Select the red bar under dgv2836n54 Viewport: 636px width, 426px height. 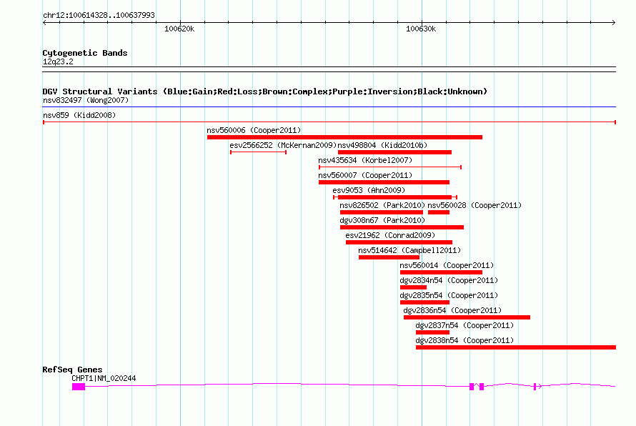coord(467,317)
